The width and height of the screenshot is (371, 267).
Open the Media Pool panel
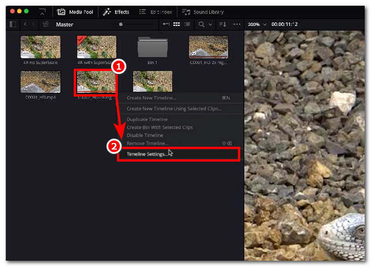[75, 12]
